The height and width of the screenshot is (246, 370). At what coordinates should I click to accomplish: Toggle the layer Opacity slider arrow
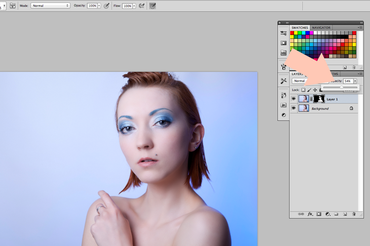pyautogui.click(x=355, y=81)
